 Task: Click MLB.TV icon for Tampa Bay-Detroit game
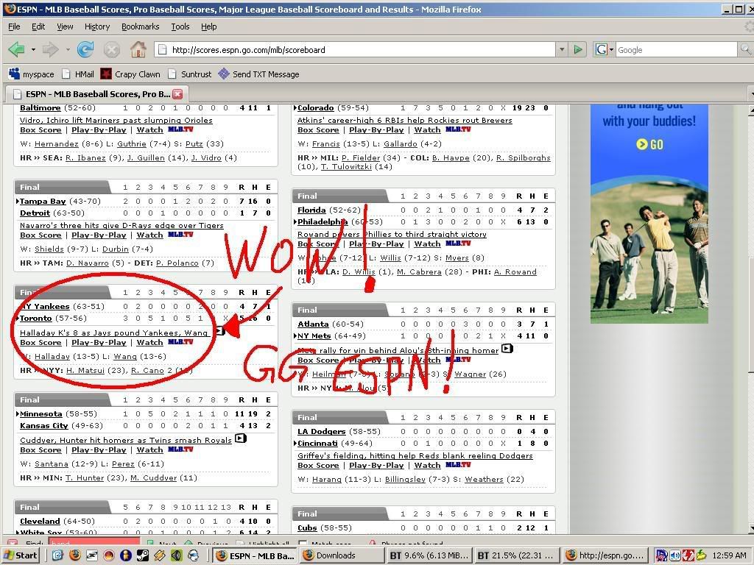[x=180, y=235]
